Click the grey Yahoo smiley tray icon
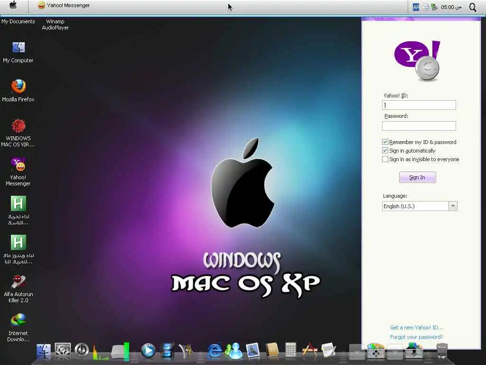This screenshot has height=365, width=486. pos(426,7)
